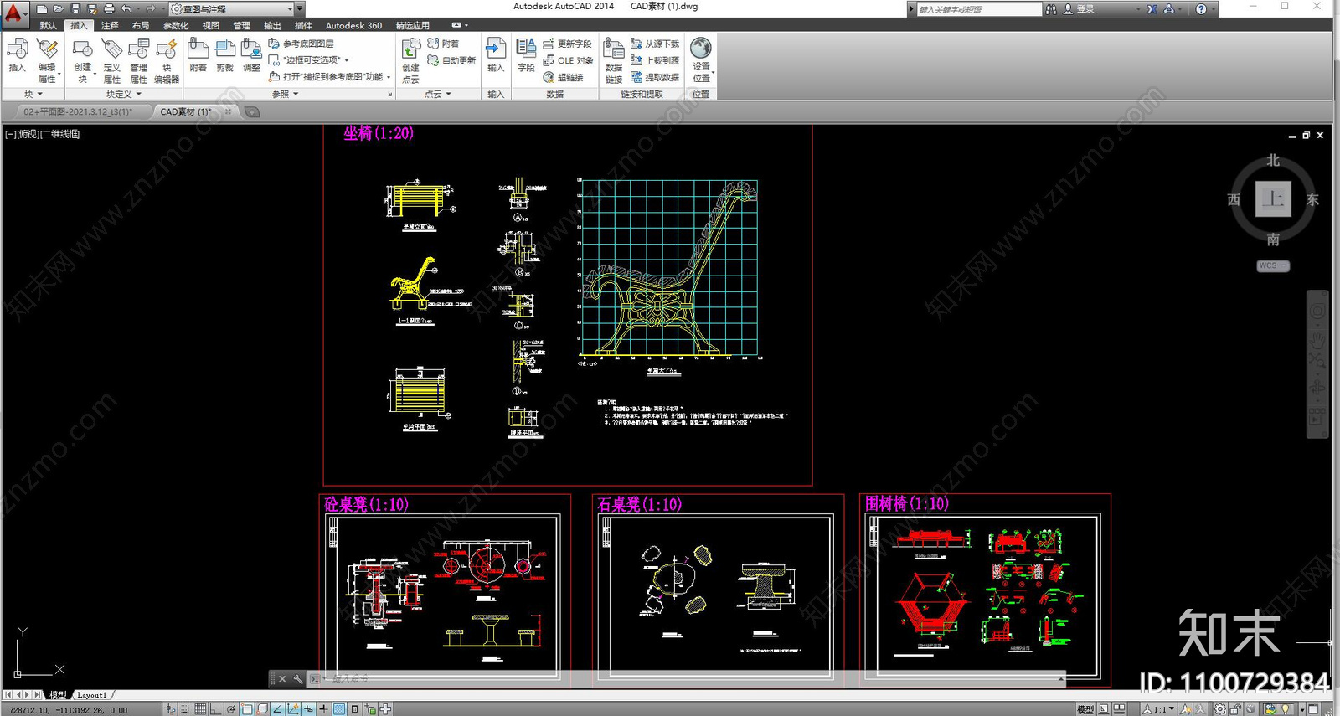Toggle polar tracking in status bar
This screenshot has width=1340, height=716.
click(x=231, y=709)
